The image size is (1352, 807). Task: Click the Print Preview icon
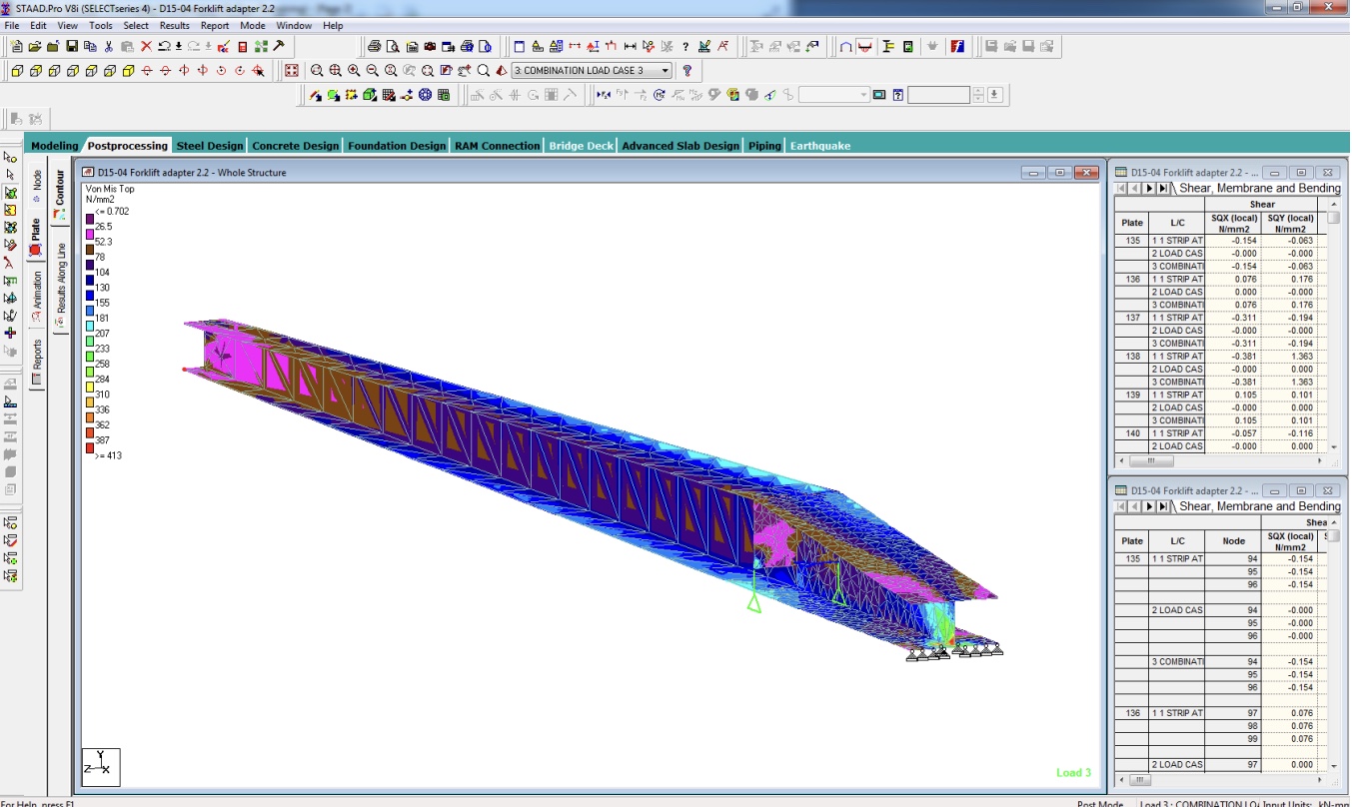394,46
